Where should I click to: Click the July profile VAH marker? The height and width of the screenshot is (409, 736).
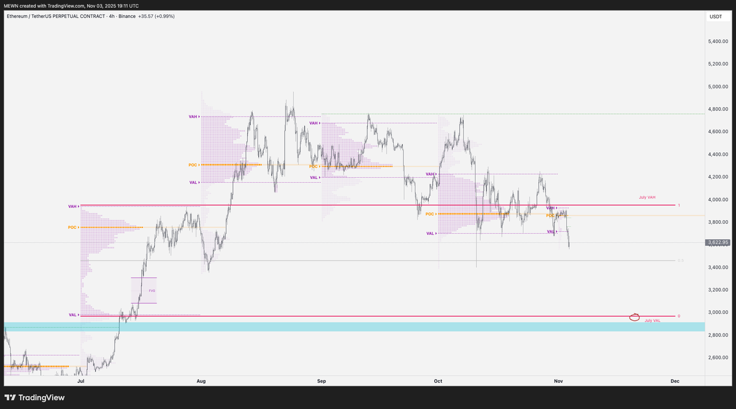point(72,206)
